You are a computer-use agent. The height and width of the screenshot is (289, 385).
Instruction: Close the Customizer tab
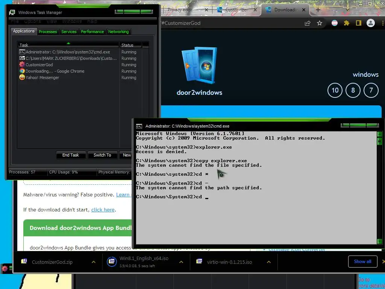(x=255, y=10)
